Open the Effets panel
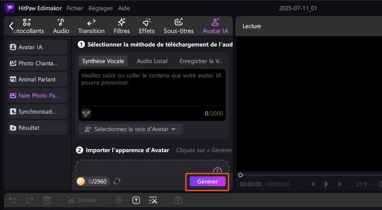This screenshot has width=382, height=210. [x=147, y=26]
